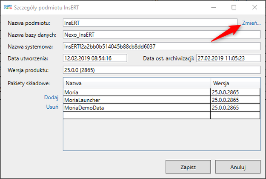Close the Szczegóły podmiotu window

254,7
